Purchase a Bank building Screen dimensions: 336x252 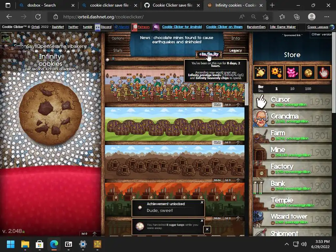point(292,185)
